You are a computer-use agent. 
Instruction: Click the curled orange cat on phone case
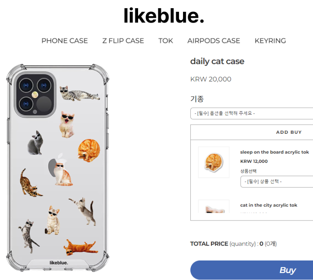[x=89, y=150]
